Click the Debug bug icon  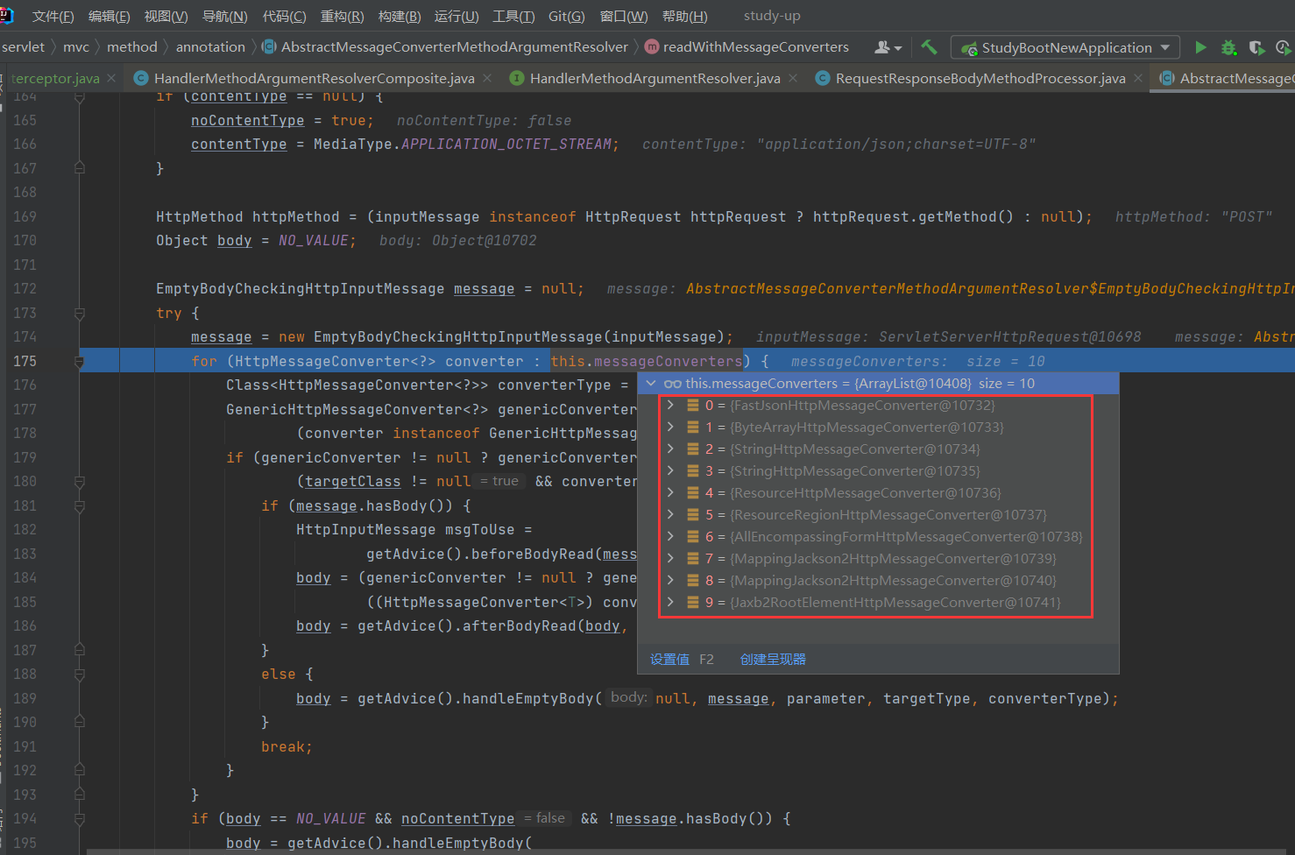1229,47
